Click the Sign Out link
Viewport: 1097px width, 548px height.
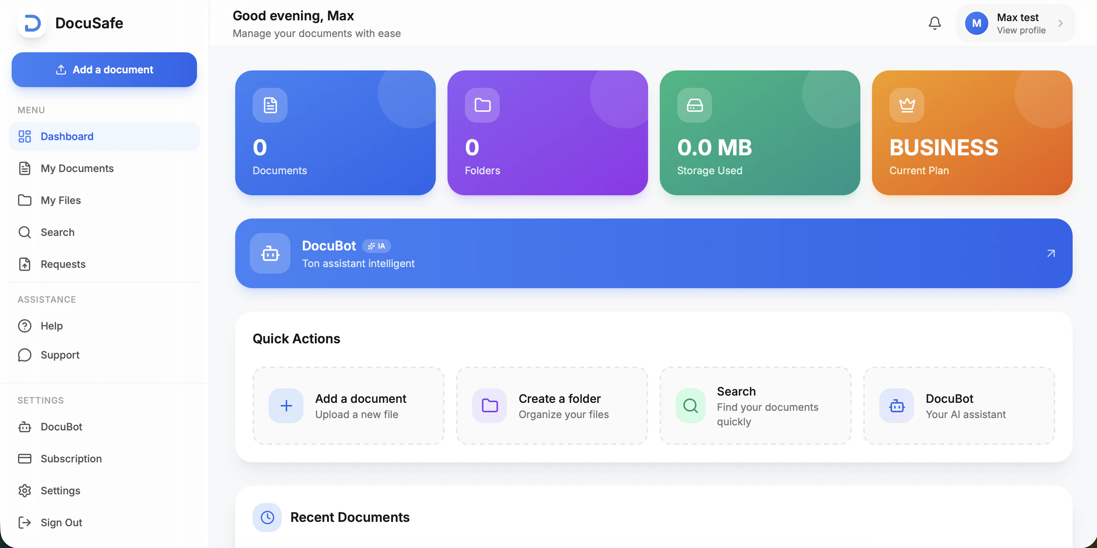61,523
